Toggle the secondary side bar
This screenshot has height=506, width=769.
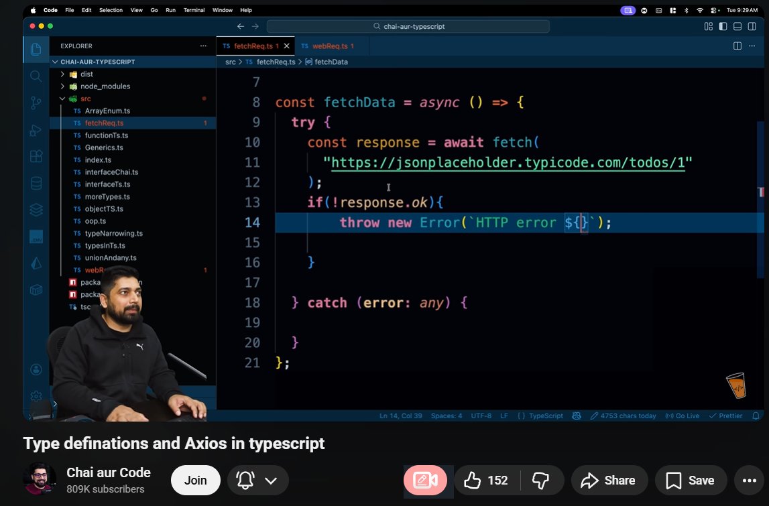(x=752, y=27)
